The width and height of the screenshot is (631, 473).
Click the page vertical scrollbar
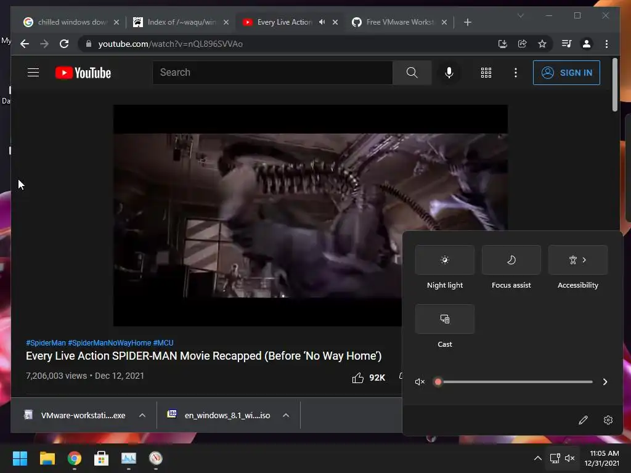(614, 85)
